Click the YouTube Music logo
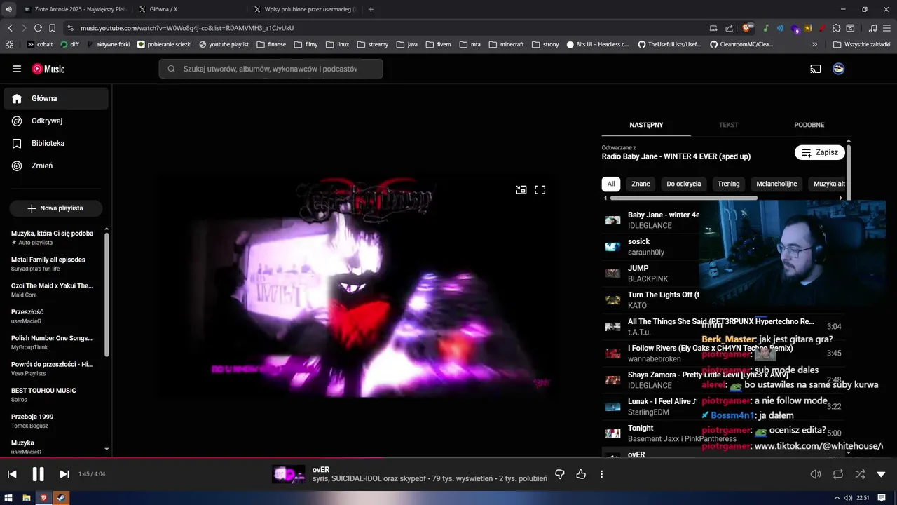This screenshot has height=505, width=897. pyautogui.click(x=48, y=69)
